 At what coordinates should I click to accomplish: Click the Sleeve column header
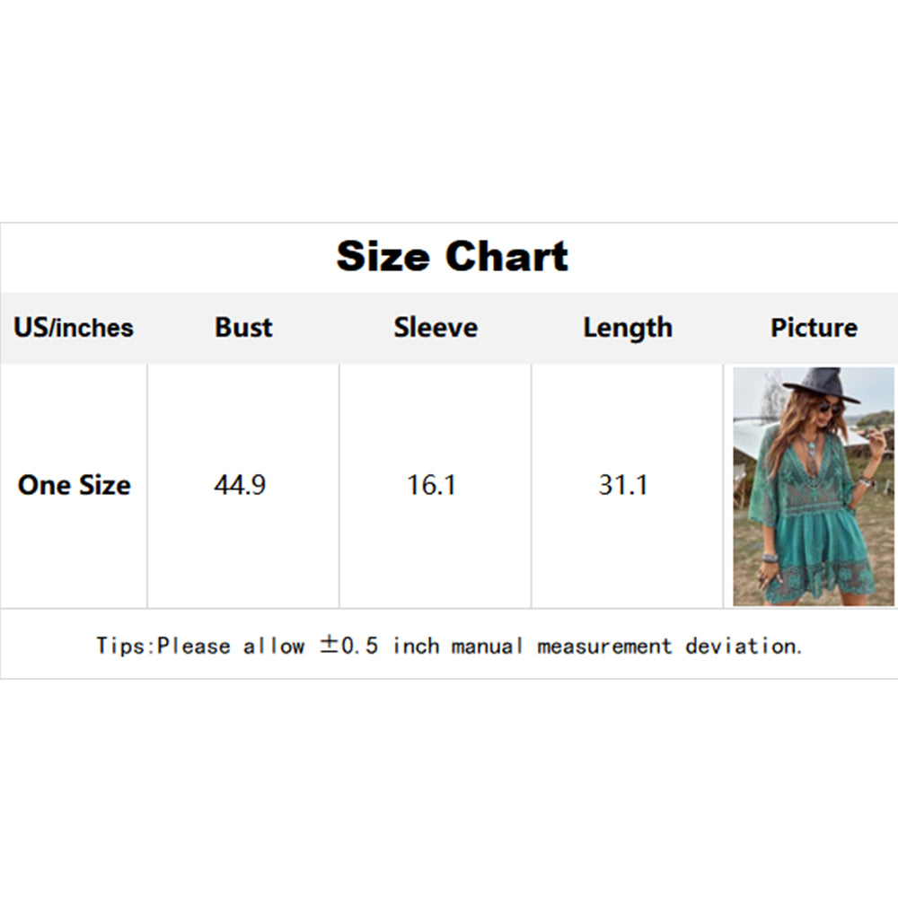[x=436, y=328]
